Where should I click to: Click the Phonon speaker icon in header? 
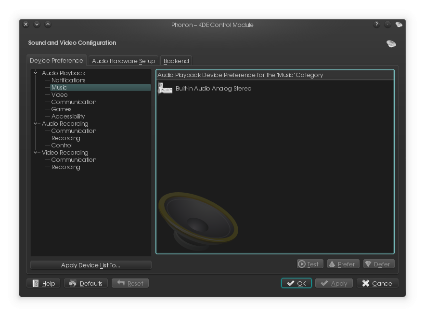[x=391, y=44]
